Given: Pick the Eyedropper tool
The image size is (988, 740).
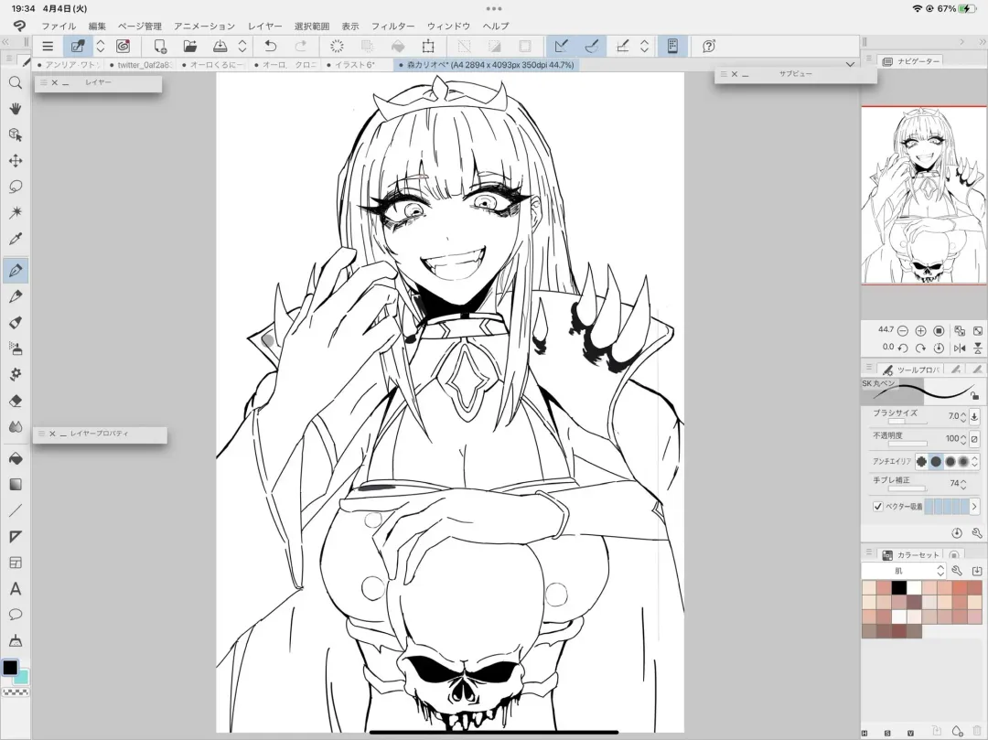Looking at the screenshot, I should point(16,240).
